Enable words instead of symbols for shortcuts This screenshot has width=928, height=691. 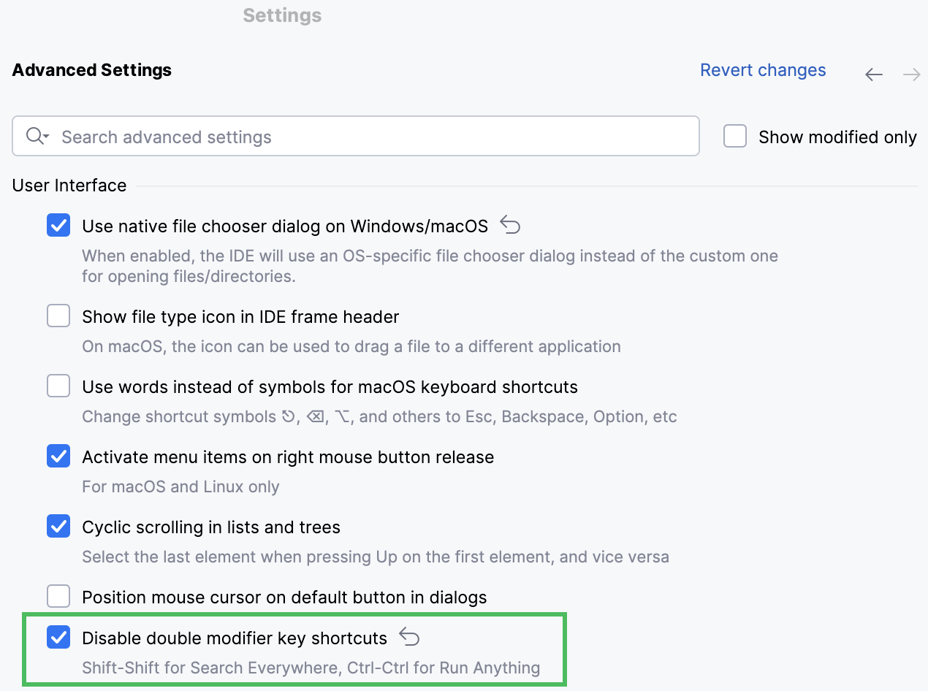tap(58, 386)
